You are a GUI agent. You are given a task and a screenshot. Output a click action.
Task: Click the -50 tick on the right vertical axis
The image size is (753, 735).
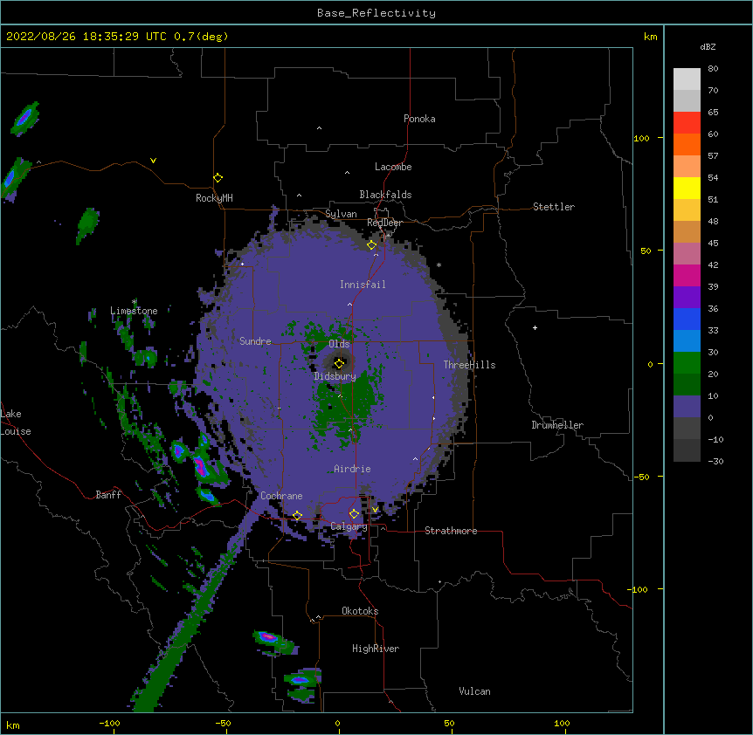pos(641,477)
